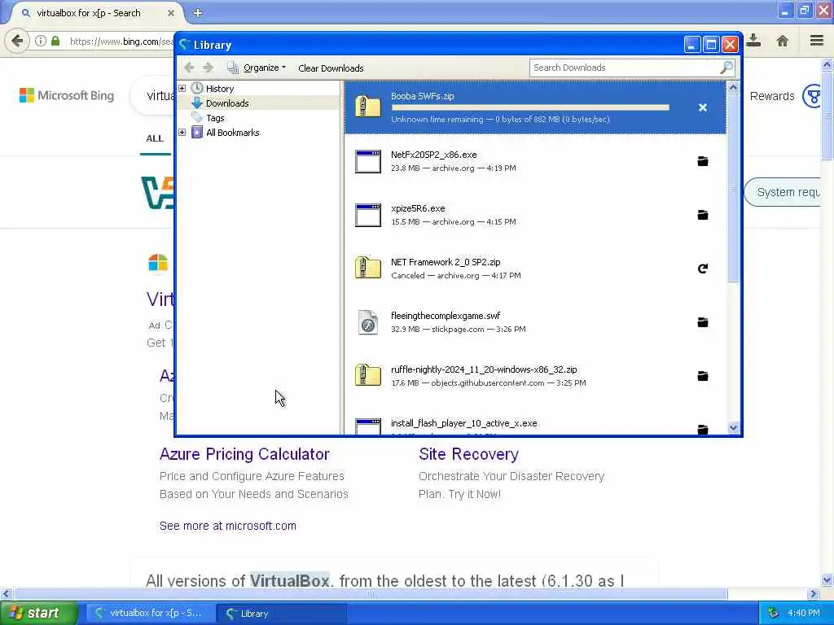Go to browser home page

783,41
